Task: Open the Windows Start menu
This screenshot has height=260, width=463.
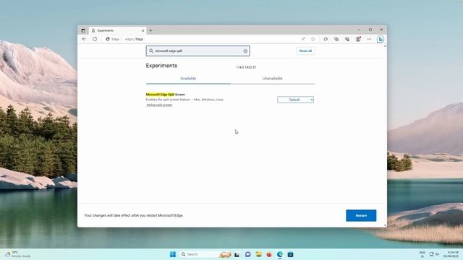Action: [x=173, y=254]
